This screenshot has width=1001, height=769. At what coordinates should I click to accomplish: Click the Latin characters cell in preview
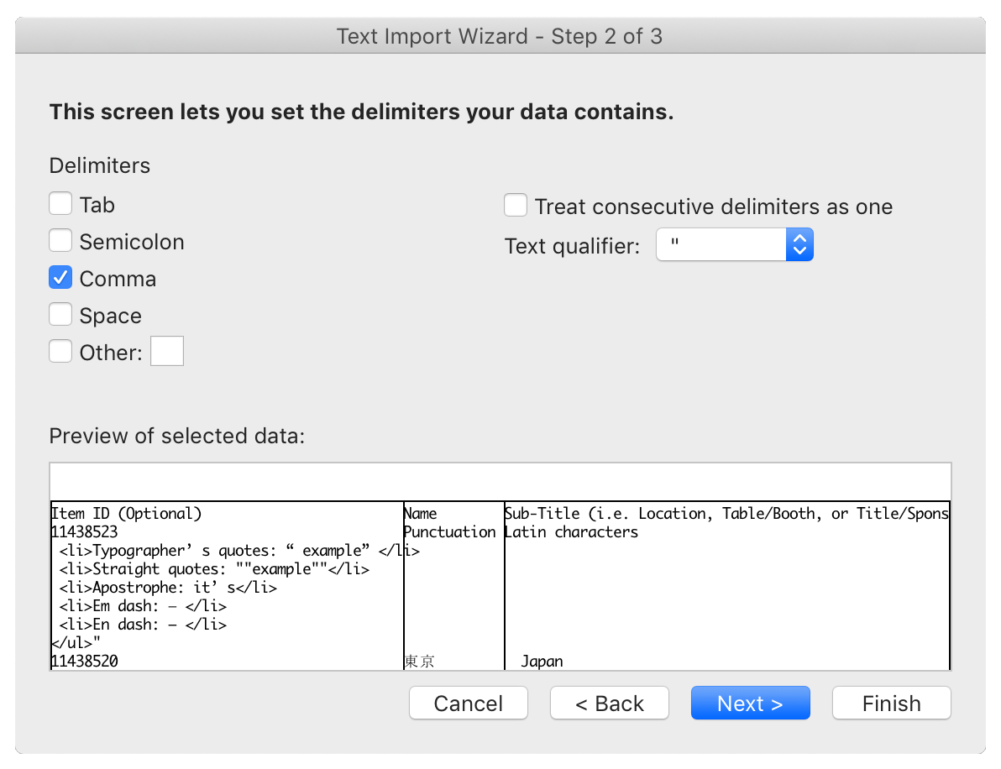(571, 532)
